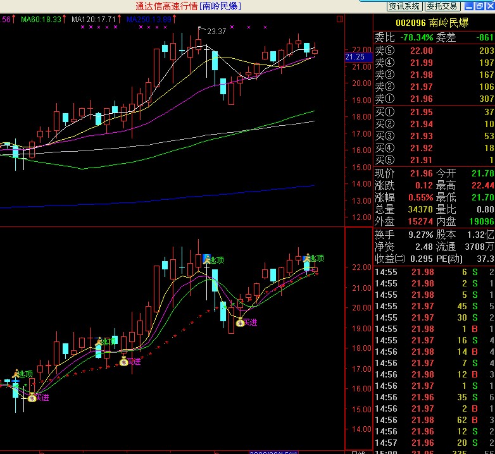Open the 委托交易 trading button

click(x=442, y=6)
